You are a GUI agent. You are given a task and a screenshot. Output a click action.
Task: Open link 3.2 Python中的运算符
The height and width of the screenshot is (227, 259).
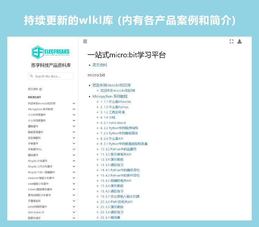(118, 149)
